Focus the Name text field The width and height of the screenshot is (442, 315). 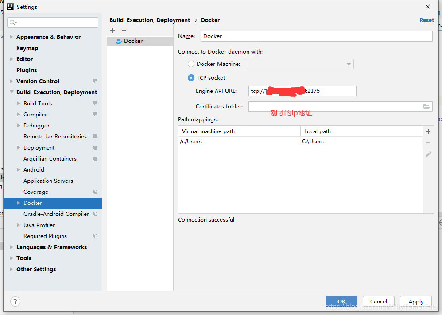pos(317,36)
